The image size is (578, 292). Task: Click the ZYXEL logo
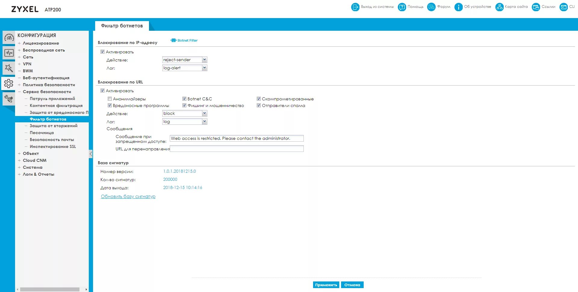coord(25,9)
